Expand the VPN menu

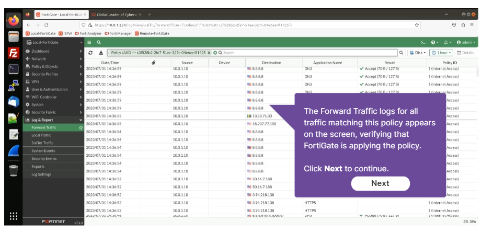53,82
